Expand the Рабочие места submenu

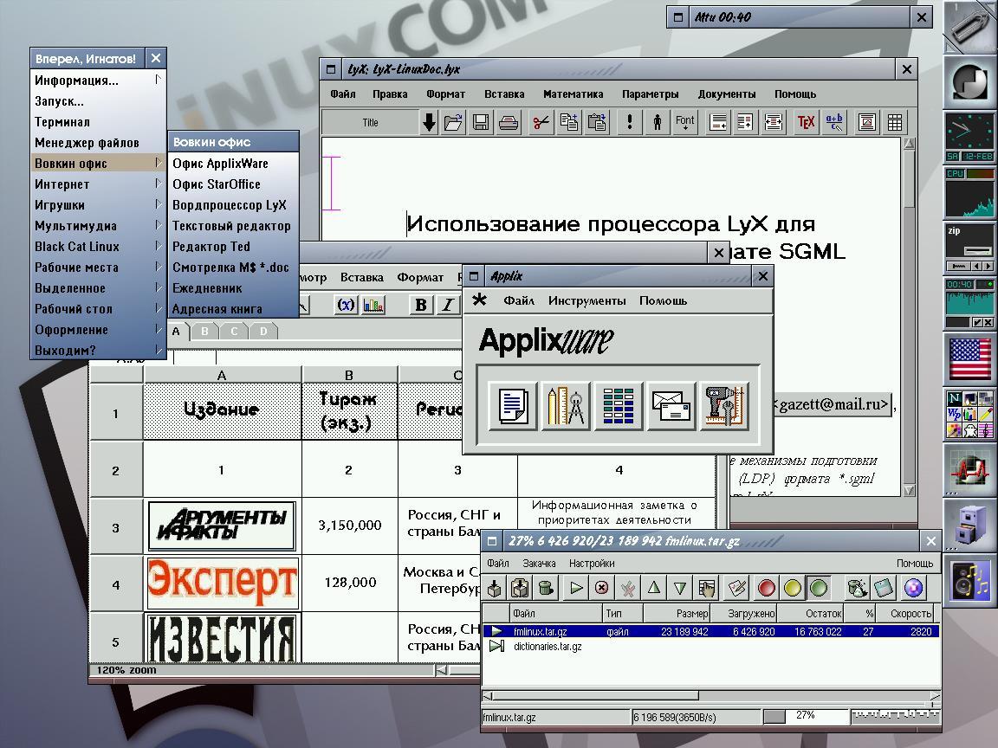[x=98, y=268]
